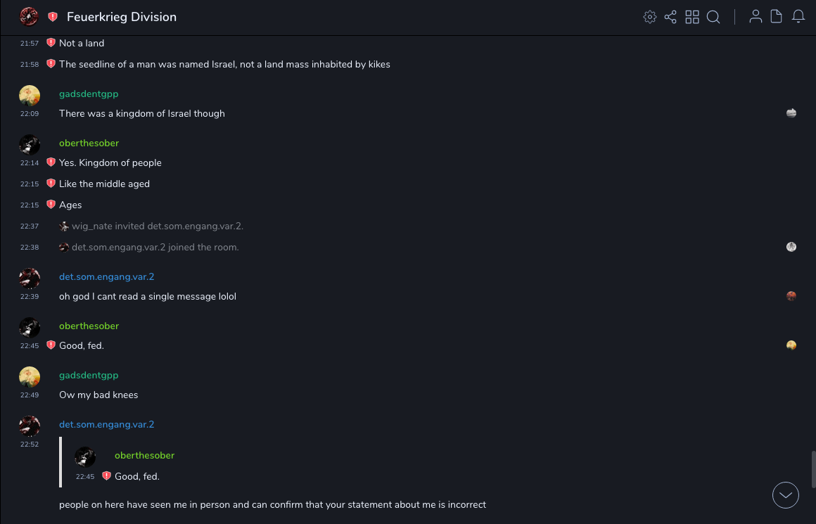Open the notifications bell icon
816x524 pixels.
[x=798, y=17]
